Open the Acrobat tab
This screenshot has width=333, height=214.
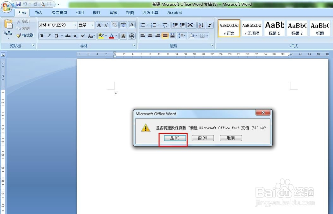pyautogui.click(x=174, y=13)
